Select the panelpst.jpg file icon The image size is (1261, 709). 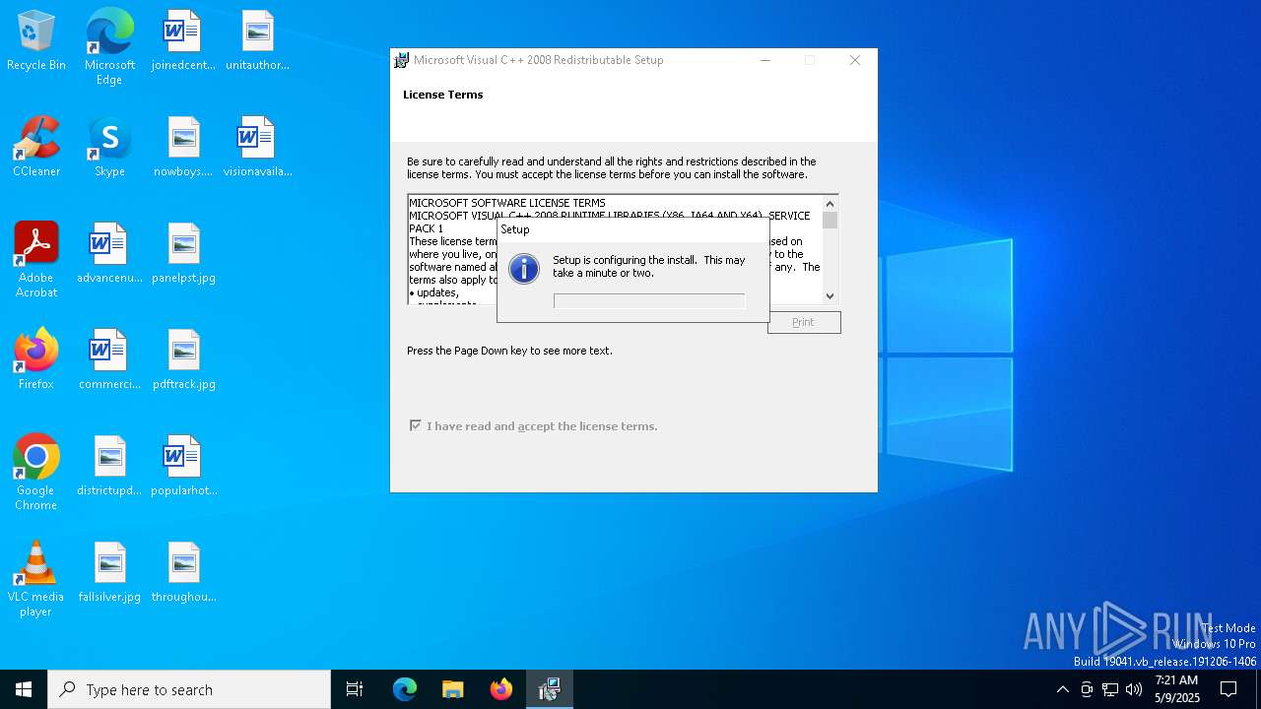[x=183, y=253]
